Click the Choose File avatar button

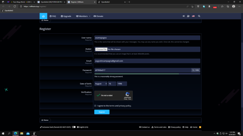click(x=101, y=49)
